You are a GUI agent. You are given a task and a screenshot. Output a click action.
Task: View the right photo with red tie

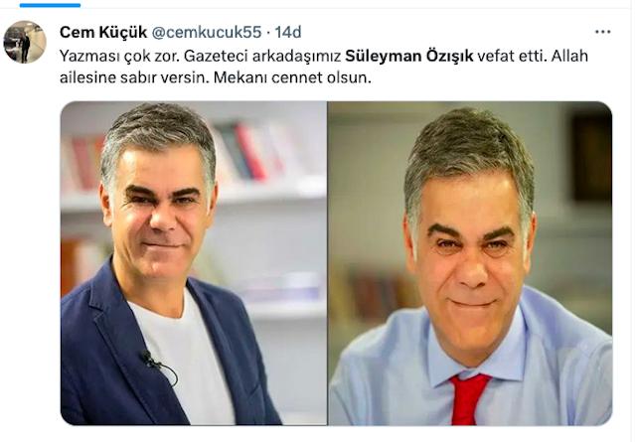tap(470, 263)
